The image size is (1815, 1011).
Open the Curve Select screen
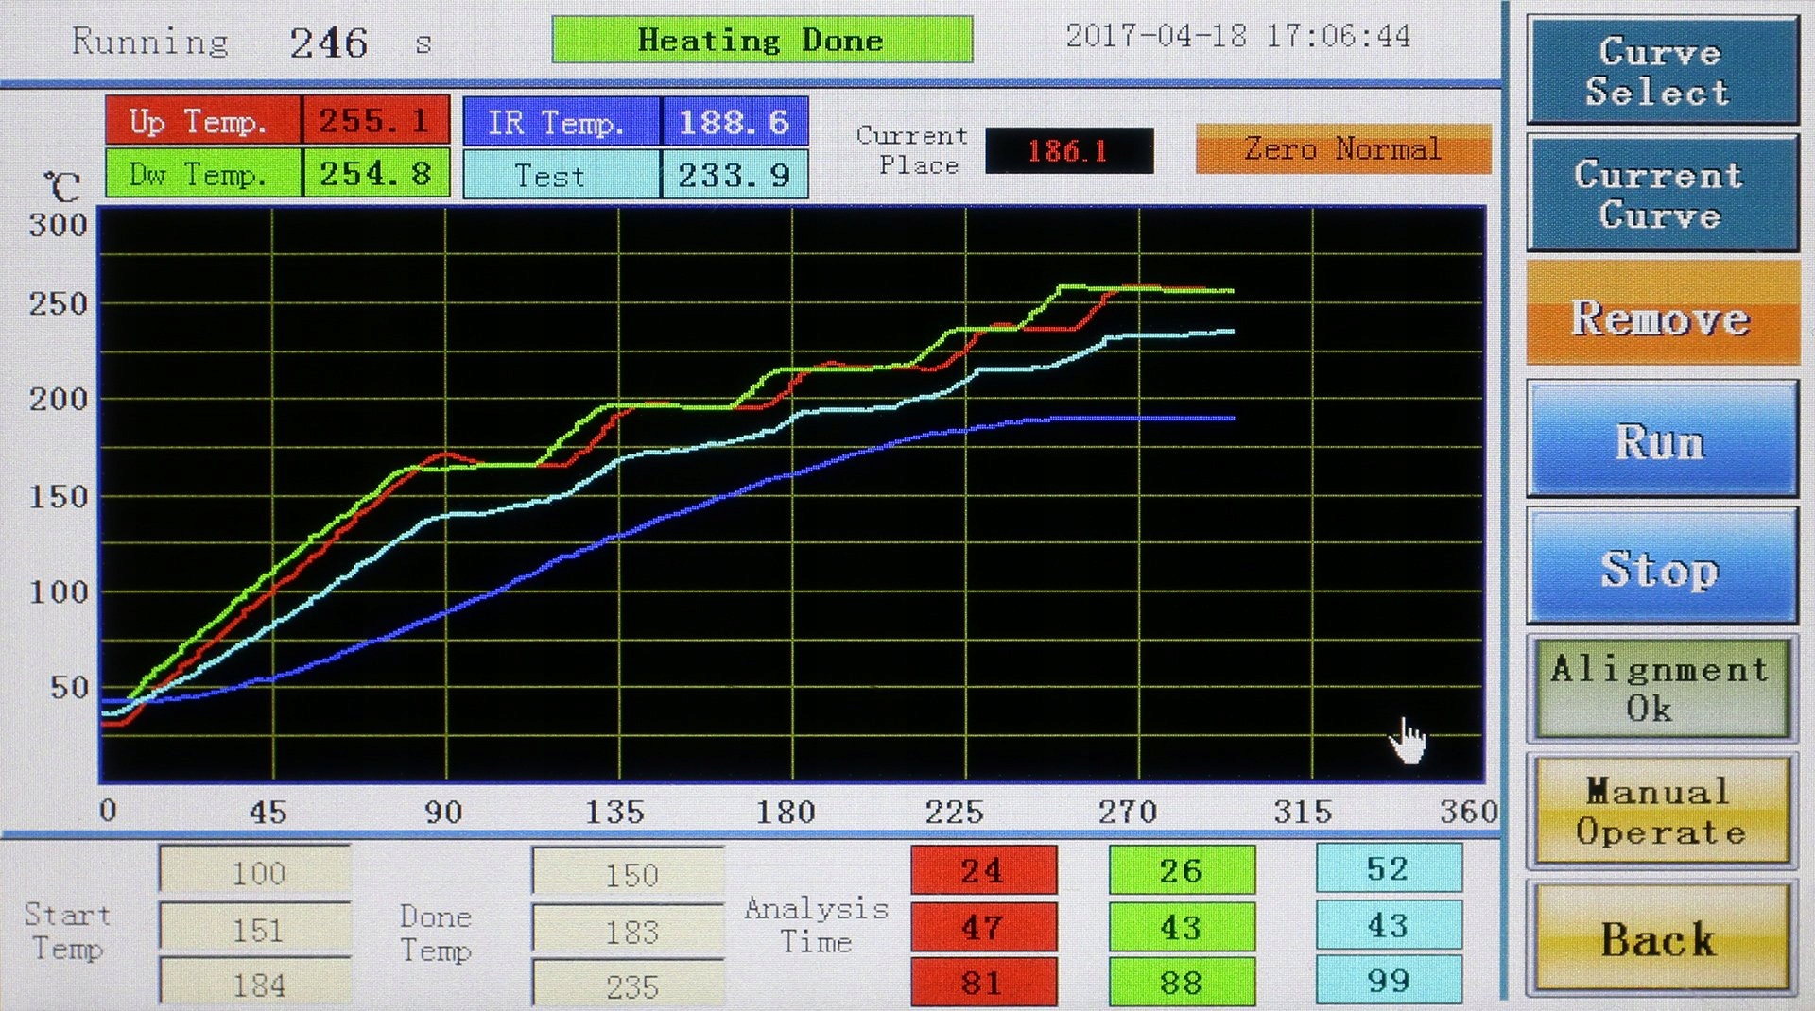[x=1662, y=71]
